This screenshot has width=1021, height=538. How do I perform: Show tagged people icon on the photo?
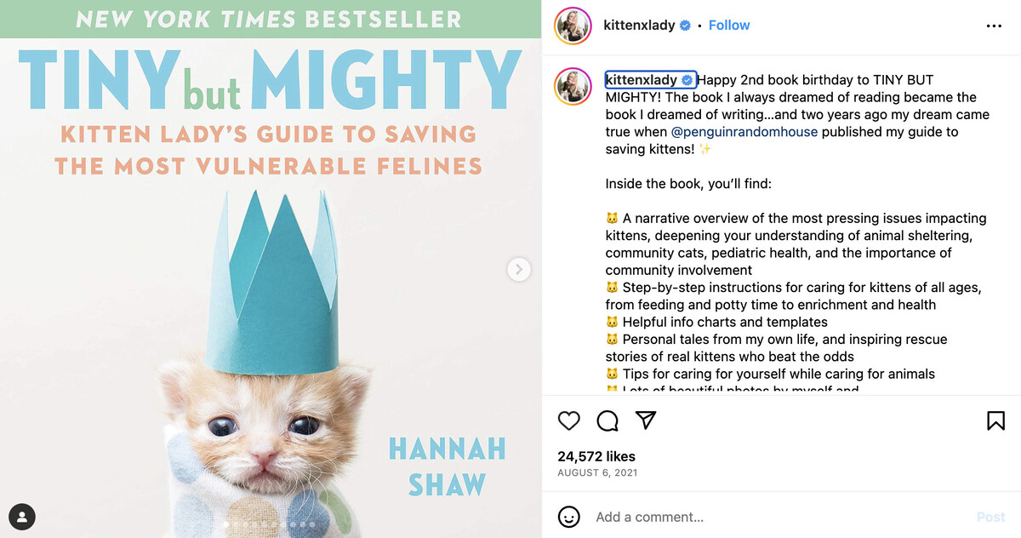click(x=22, y=516)
